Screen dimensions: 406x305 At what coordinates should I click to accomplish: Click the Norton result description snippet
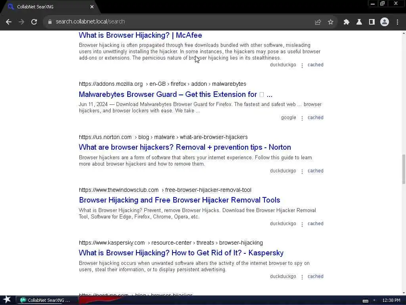[195, 160]
